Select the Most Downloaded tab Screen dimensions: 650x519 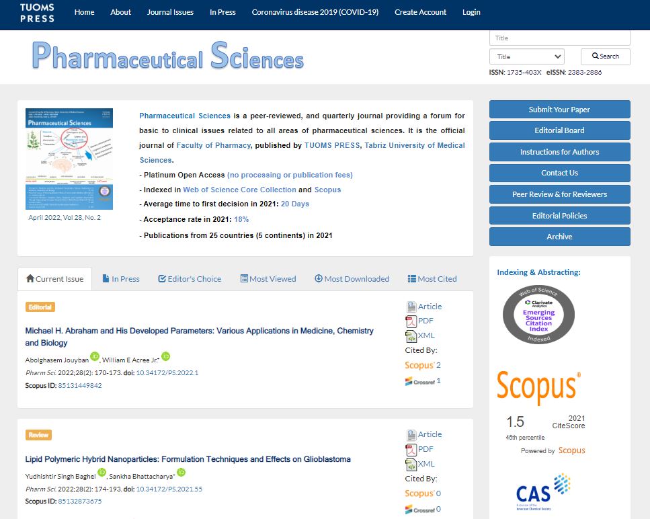pos(352,279)
